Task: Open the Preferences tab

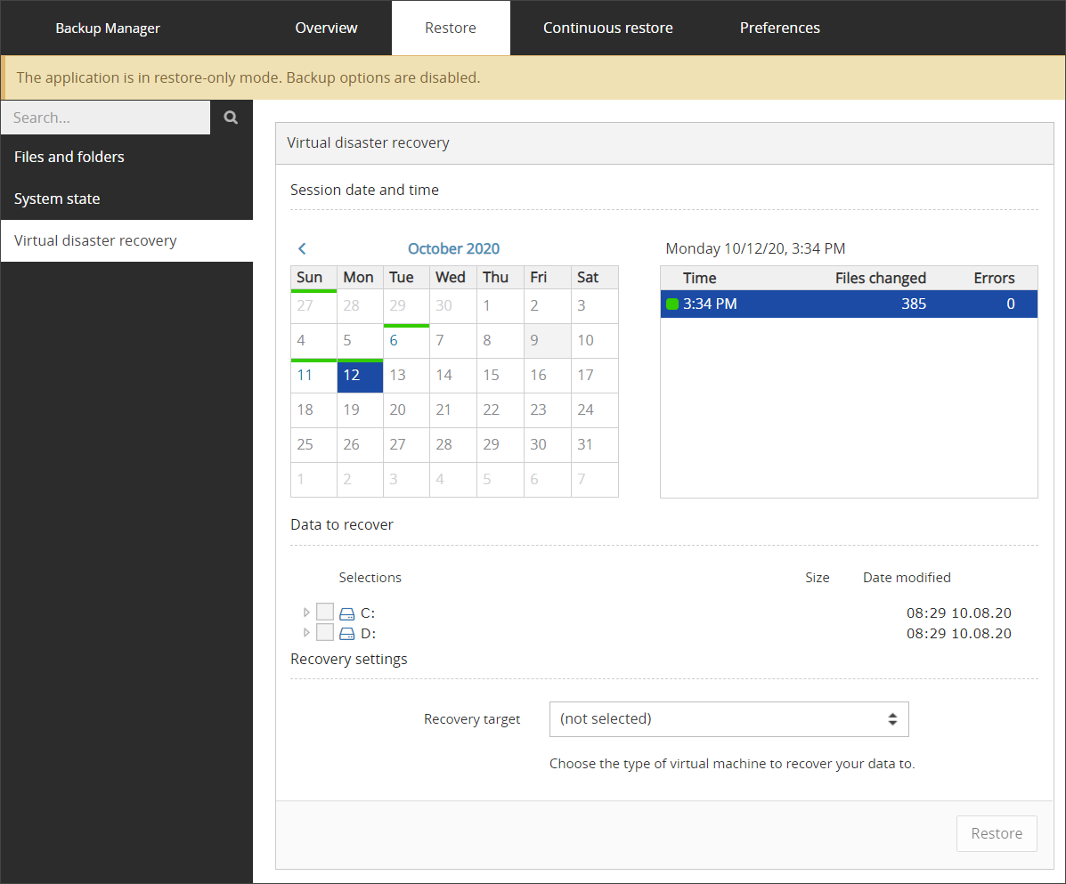Action: point(779,28)
